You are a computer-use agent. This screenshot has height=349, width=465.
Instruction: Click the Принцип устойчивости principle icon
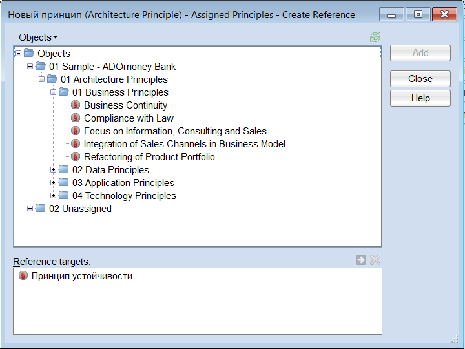pos(23,276)
